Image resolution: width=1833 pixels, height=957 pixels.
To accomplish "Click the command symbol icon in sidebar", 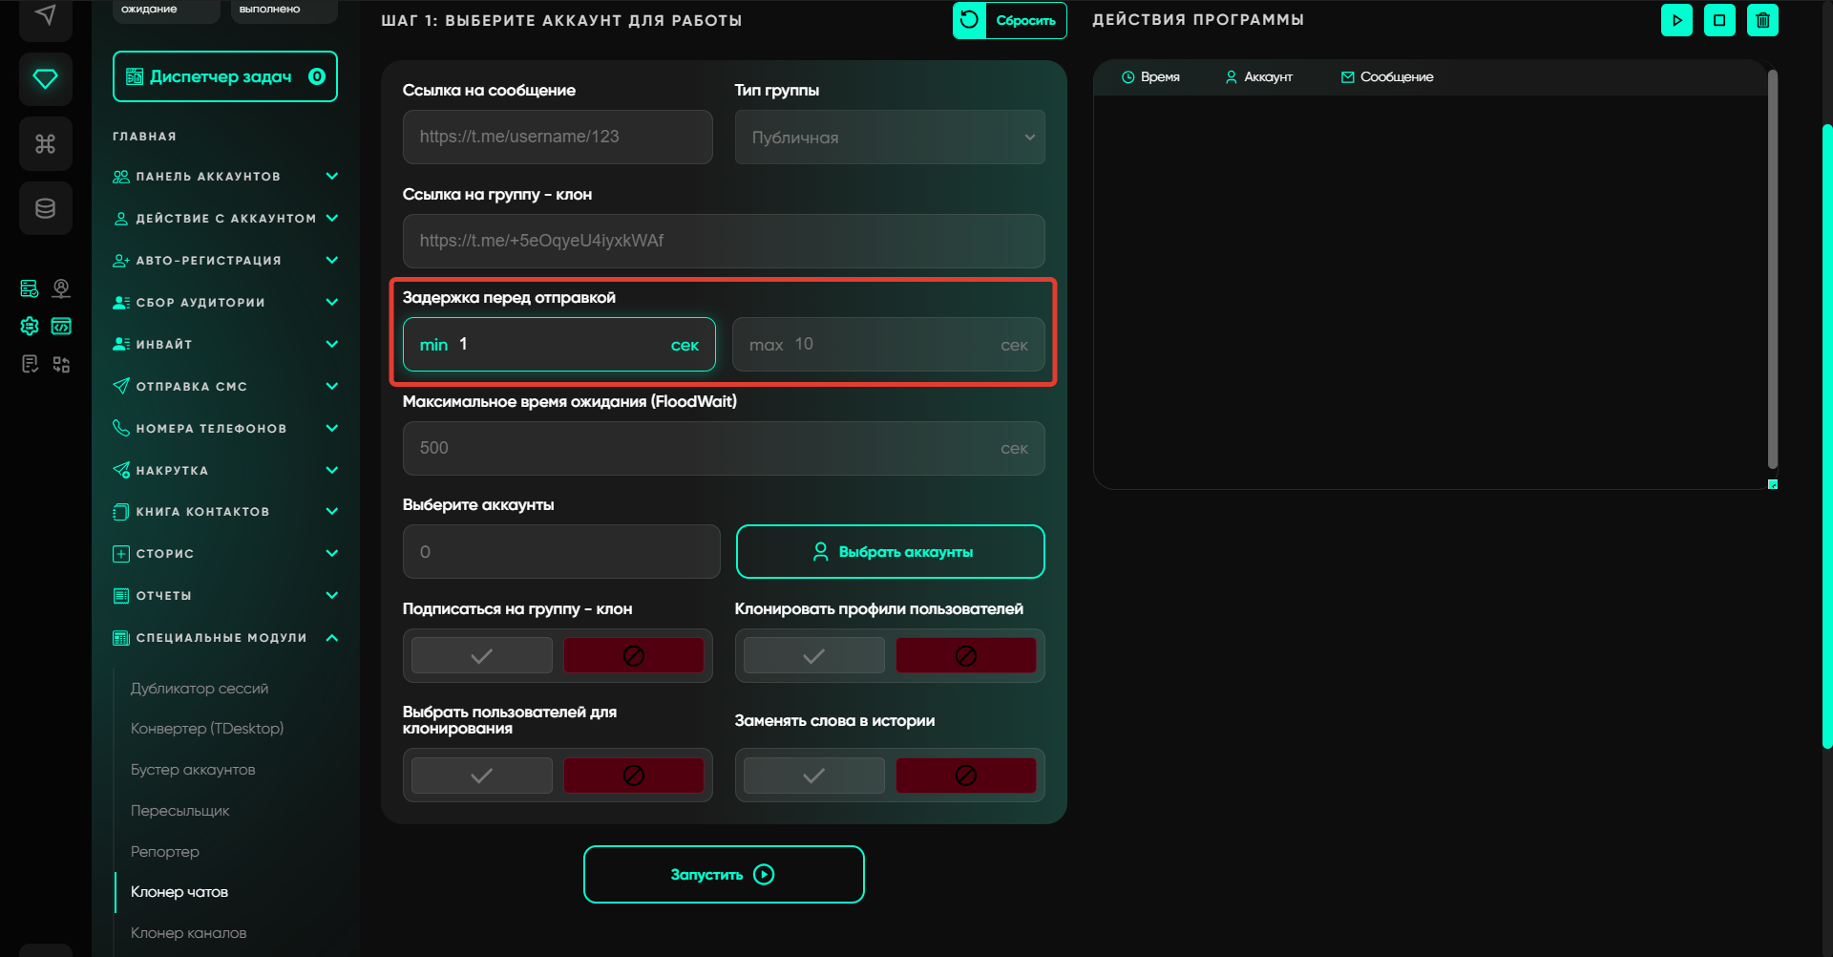I will (45, 143).
